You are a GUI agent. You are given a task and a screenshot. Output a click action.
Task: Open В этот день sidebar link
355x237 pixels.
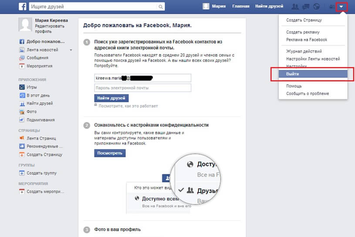(x=38, y=95)
